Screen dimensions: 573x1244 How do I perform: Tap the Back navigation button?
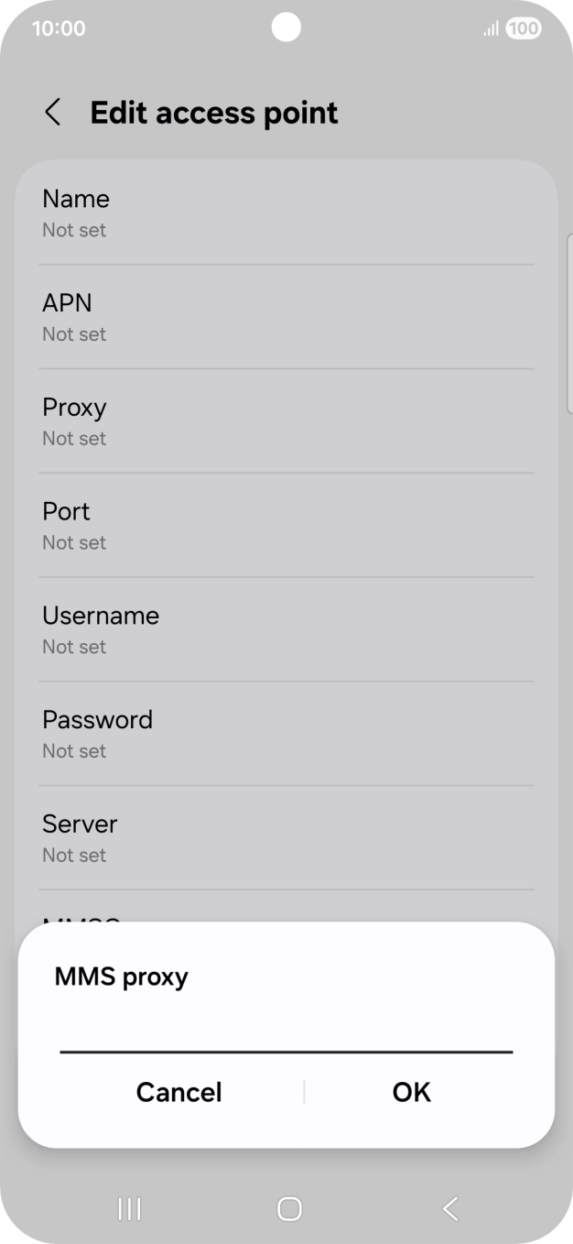tap(449, 1208)
